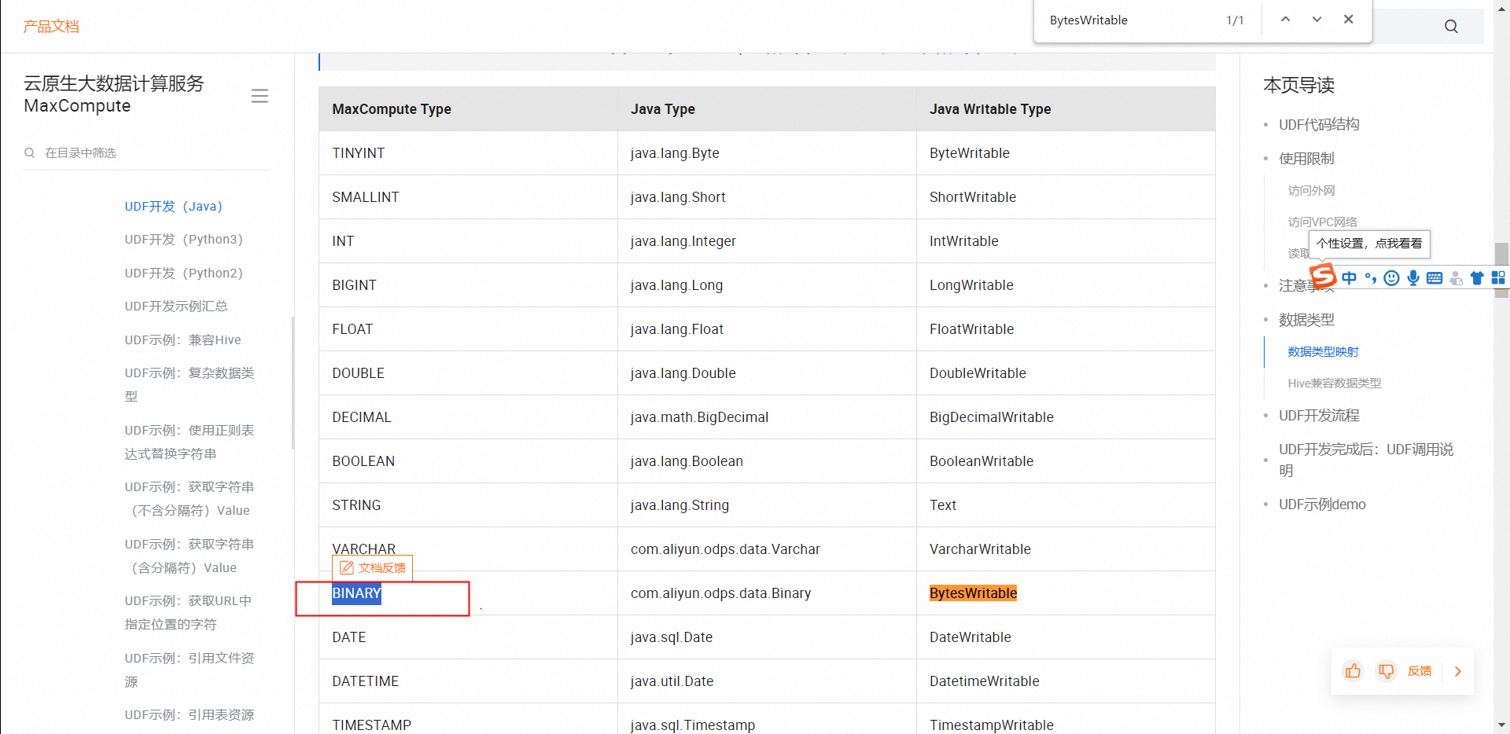Click the 文档反馈 document feedback button

pos(373,567)
